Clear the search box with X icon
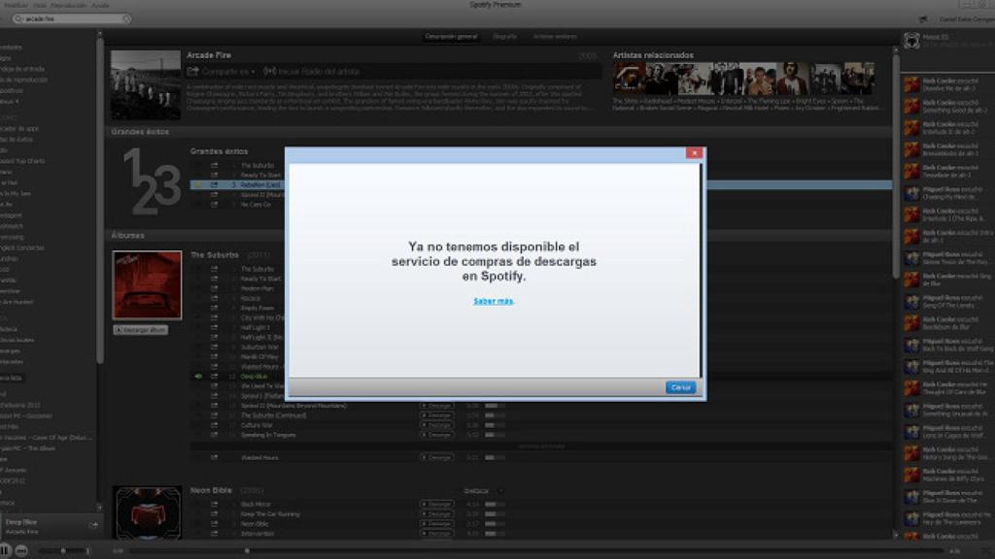This screenshot has width=995, height=559. coord(125,18)
